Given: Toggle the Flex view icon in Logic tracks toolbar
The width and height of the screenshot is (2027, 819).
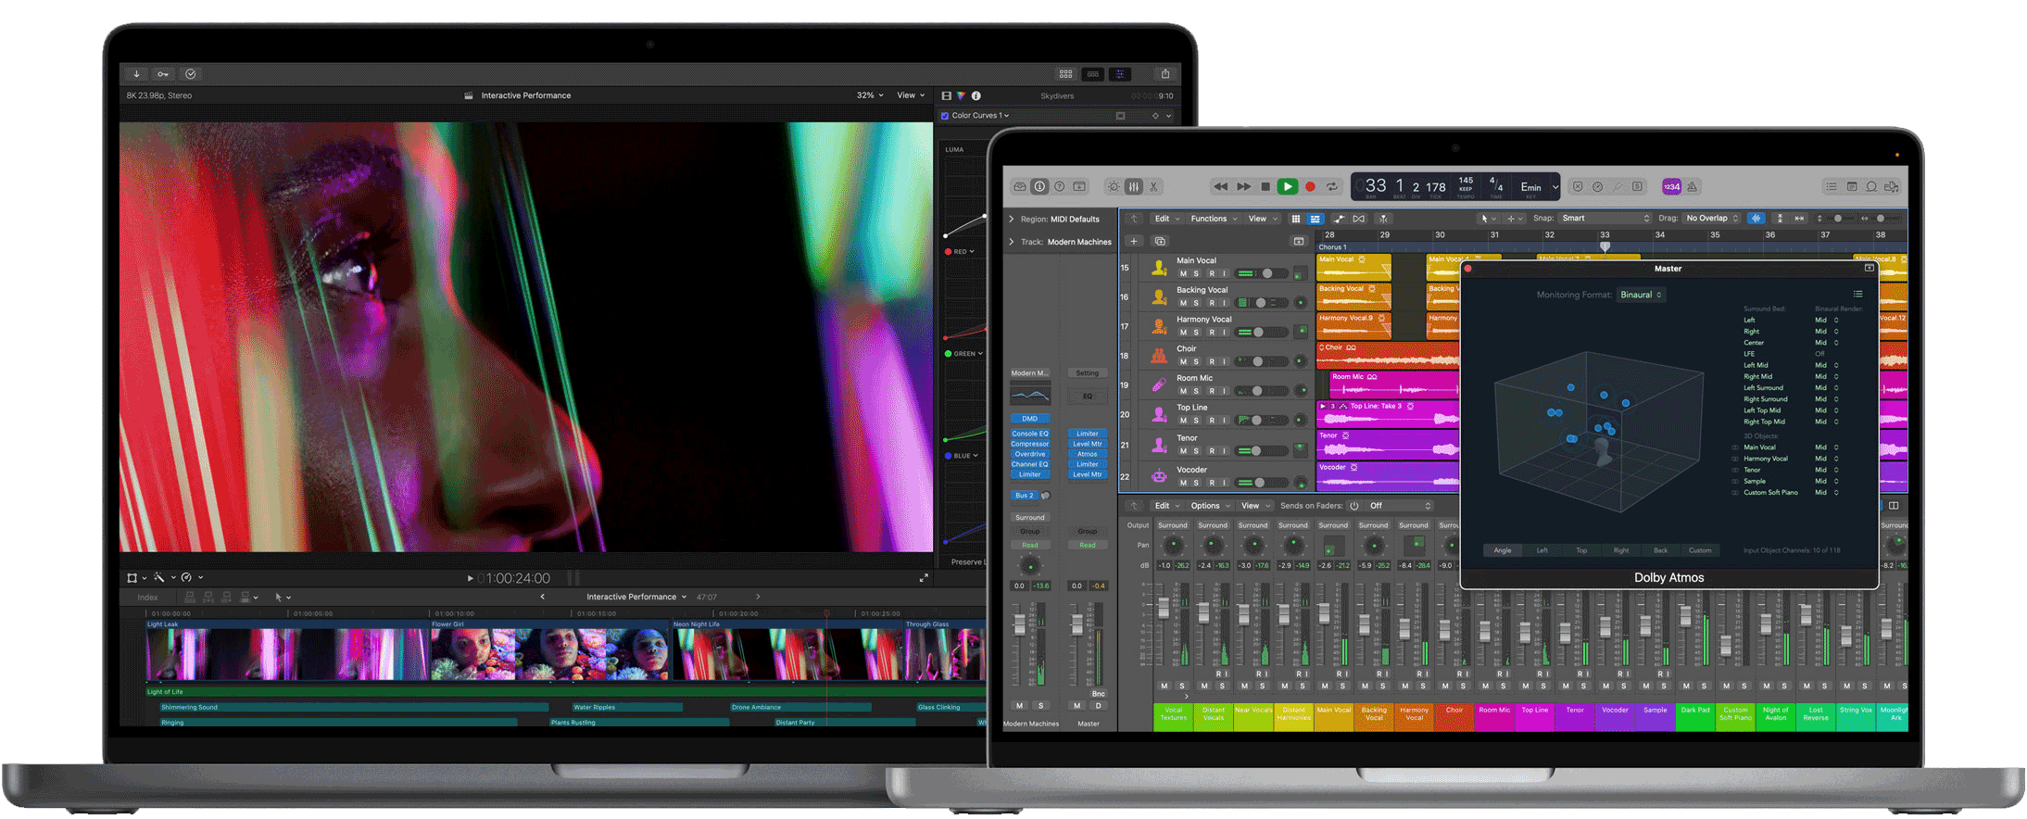Looking at the screenshot, I should coord(1359,219).
